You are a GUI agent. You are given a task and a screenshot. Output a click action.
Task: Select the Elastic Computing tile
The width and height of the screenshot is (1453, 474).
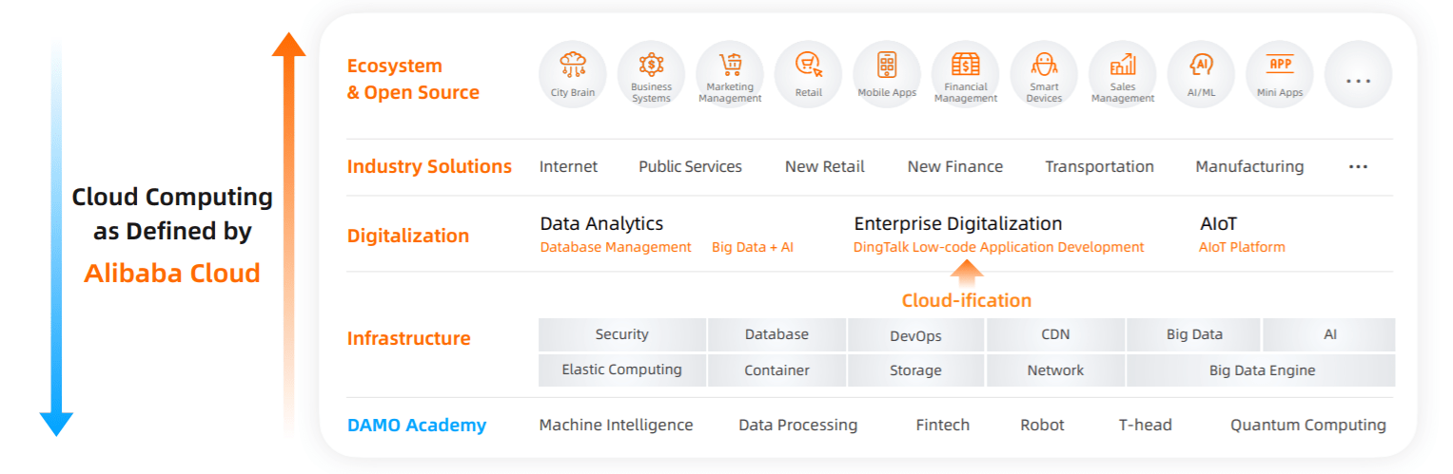(622, 370)
